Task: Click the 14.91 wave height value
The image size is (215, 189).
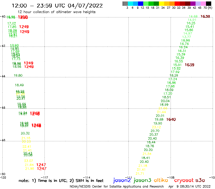Action: click(192, 20)
